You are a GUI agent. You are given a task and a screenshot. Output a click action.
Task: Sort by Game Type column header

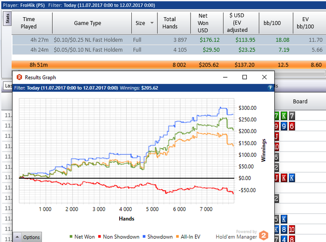click(88, 23)
